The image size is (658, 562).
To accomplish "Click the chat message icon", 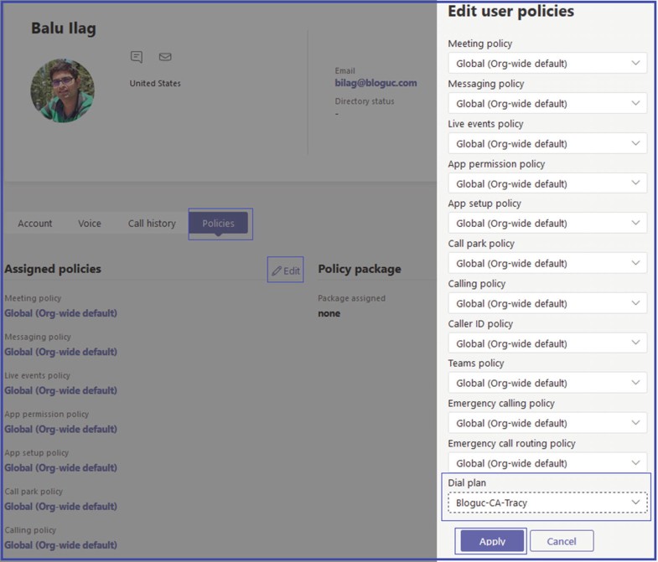I will tap(137, 57).
